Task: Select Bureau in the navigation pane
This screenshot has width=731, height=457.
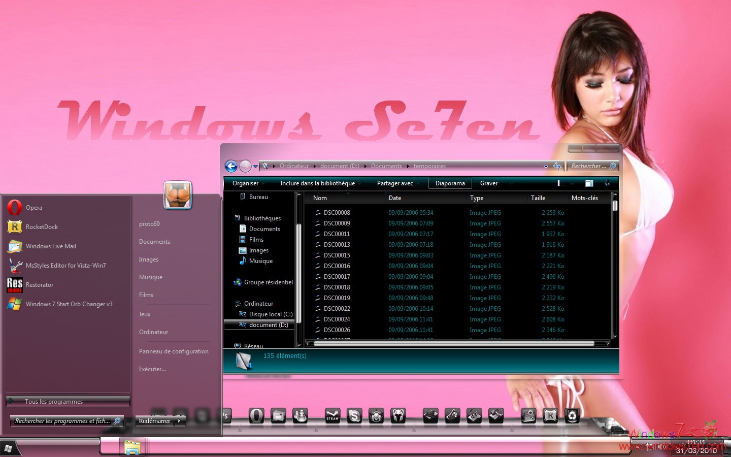Action: coord(258,197)
